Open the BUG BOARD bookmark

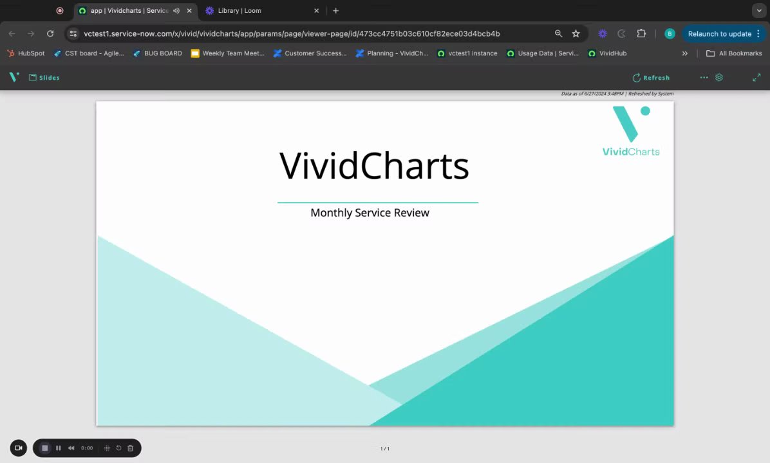pos(158,53)
